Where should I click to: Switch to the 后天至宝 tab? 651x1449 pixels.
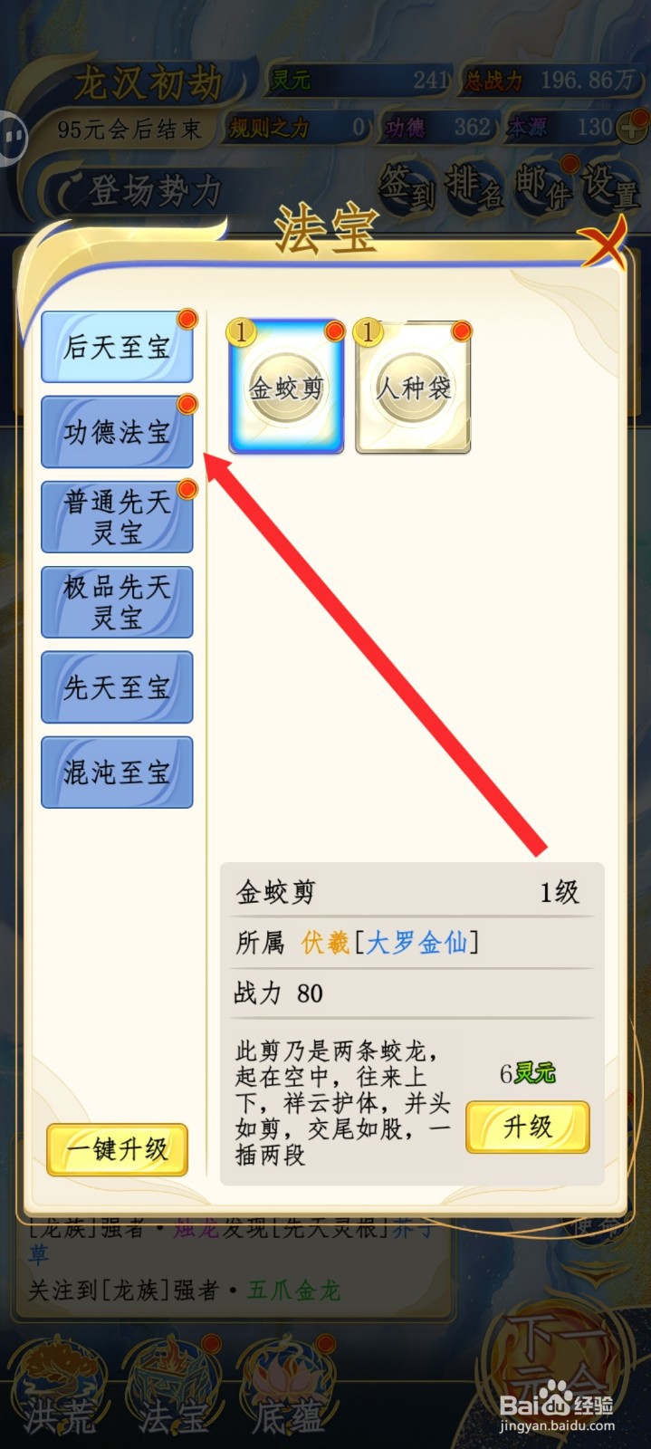pos(117,347)
